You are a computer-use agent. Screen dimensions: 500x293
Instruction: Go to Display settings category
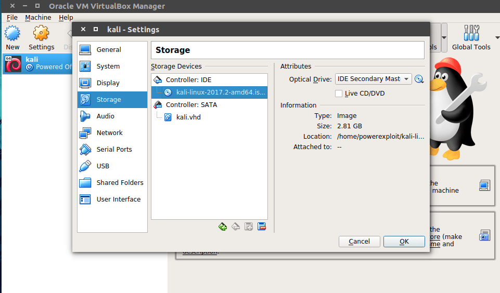(112, 83)
